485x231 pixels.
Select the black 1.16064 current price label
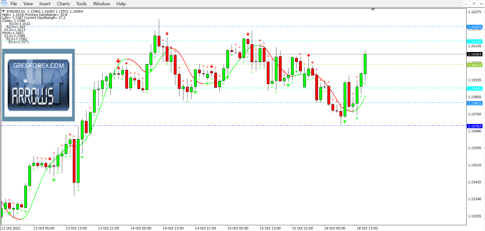[x=474, y=54]
